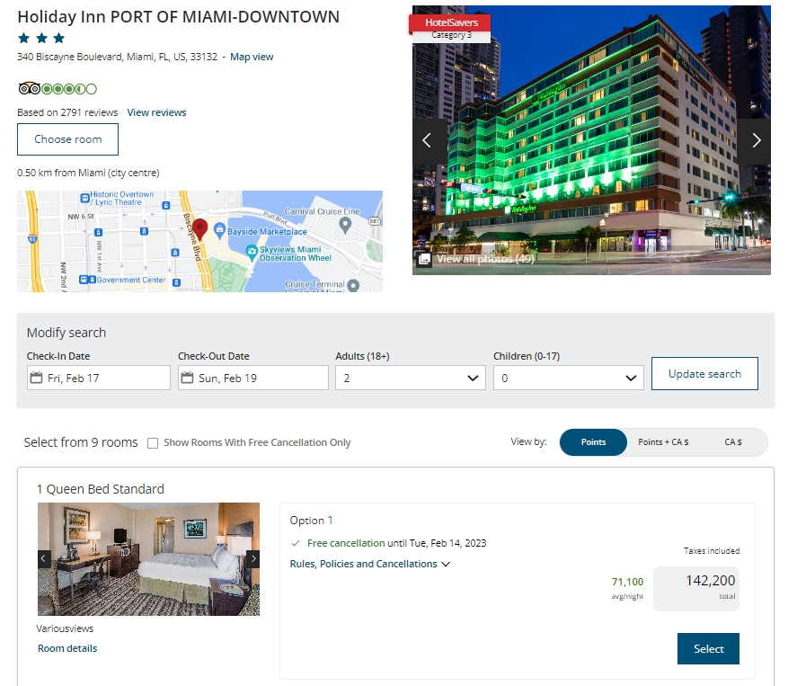Click the Select button for Option 1

pos(707,648)
